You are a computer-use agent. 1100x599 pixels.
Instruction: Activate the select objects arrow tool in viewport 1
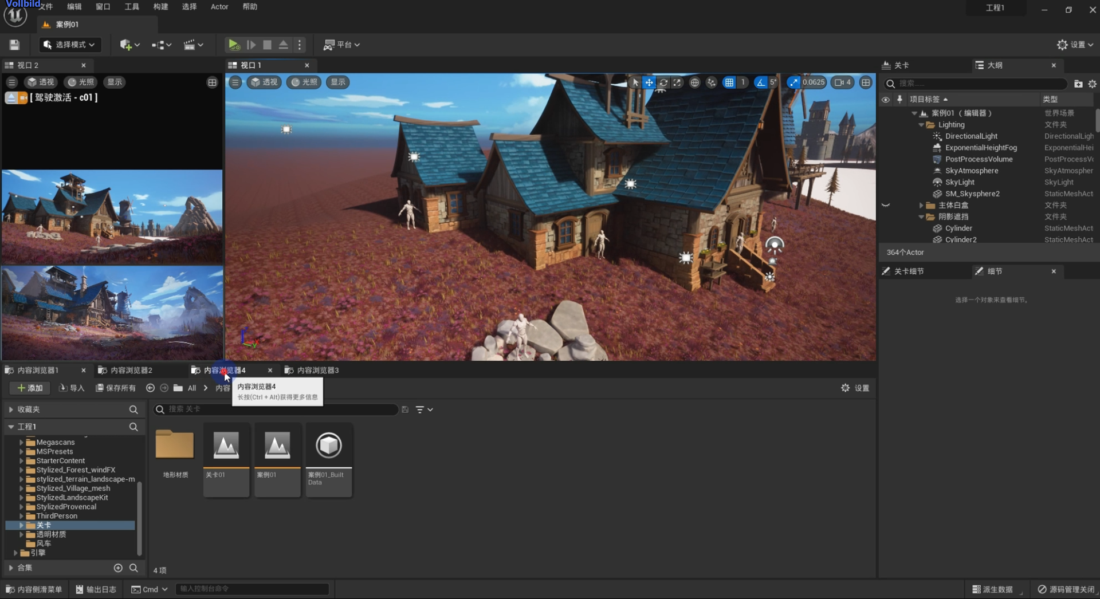point(635,82)
